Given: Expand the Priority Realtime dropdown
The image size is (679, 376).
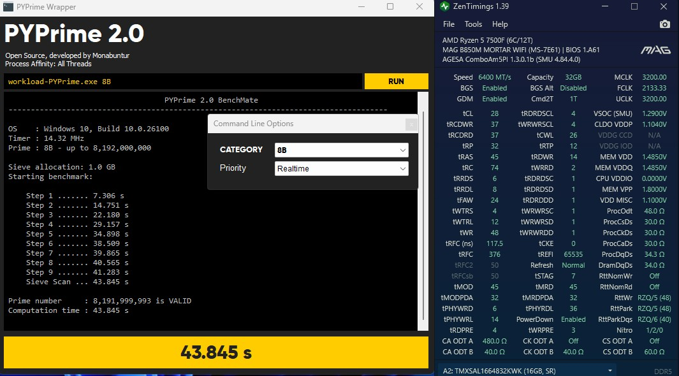Looking at the screenshot, I should (x=342, y=169).
